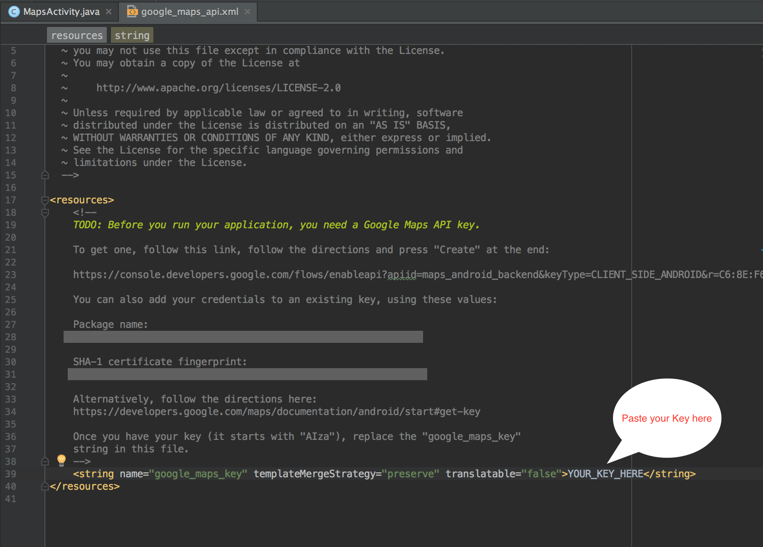Image resolution: width=763 pixels, height=547 pixels.
Task: Switch to the MapsActivity.java tab
Action: point(61,12)
